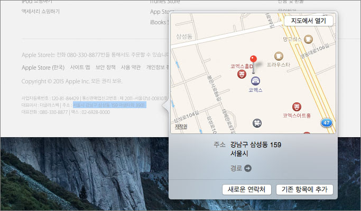The image size is (361, 211).
Task: Select the 삼성동 district label on the map
Action: tap(184, 36)
